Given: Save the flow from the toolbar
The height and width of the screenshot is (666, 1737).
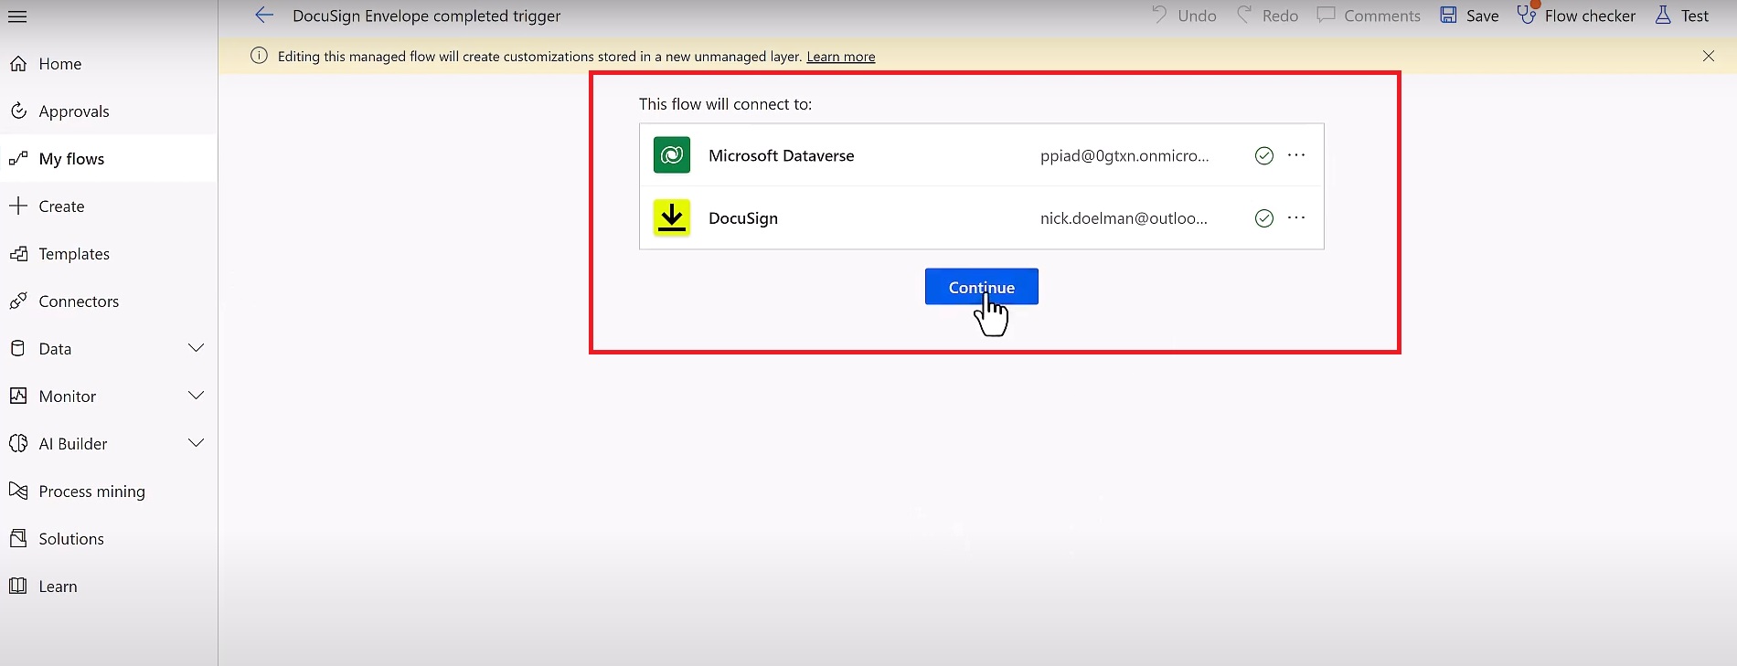Looking at the screenshot, I should point(1469,16).
